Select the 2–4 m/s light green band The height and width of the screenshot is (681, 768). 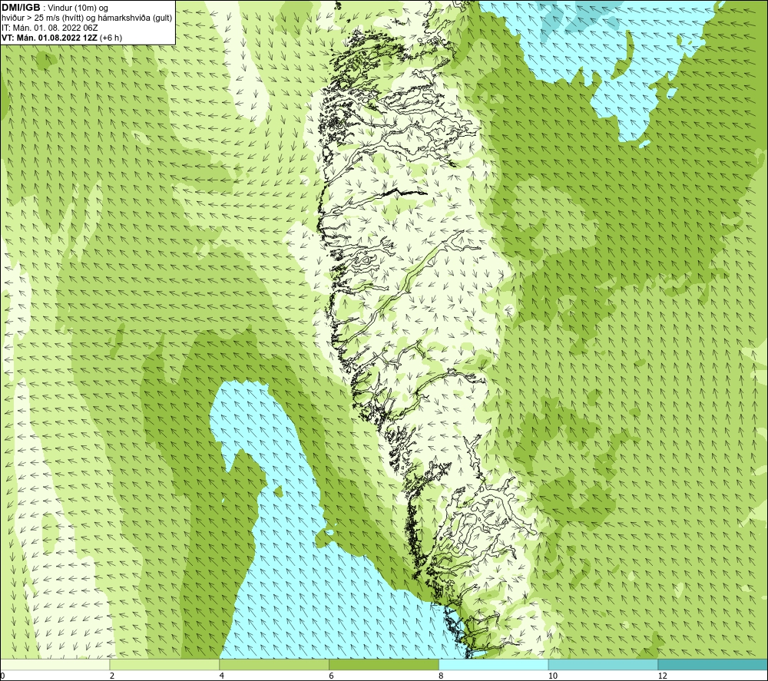pos(164,664)
